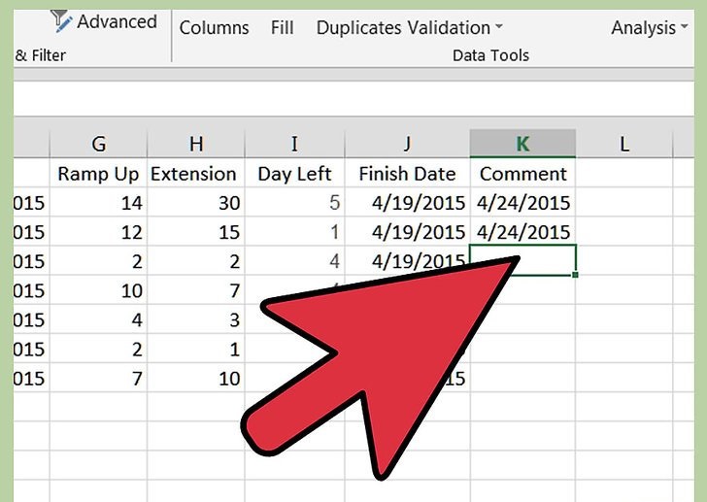Select column J header
The height and width of the screenshot is (502, 707).
coord(407,144)
